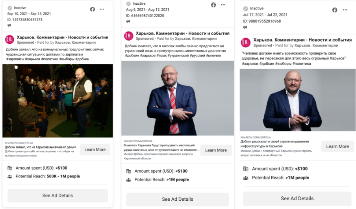Click megaphone icon under ID 149734850651273
The image size is (356, 209).
click(9, 25)
